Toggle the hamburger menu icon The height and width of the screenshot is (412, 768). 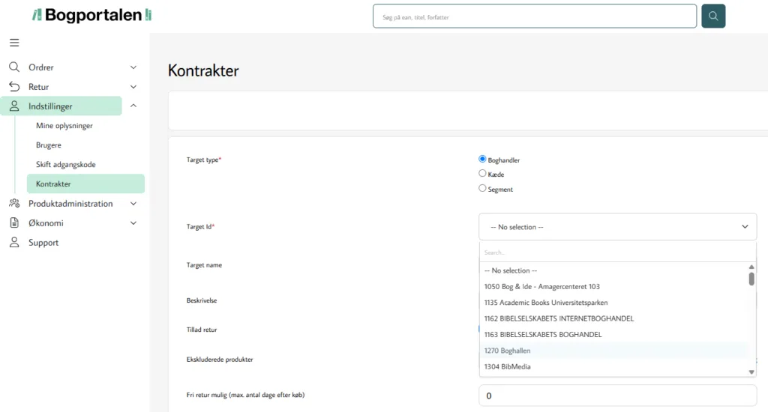14,43
